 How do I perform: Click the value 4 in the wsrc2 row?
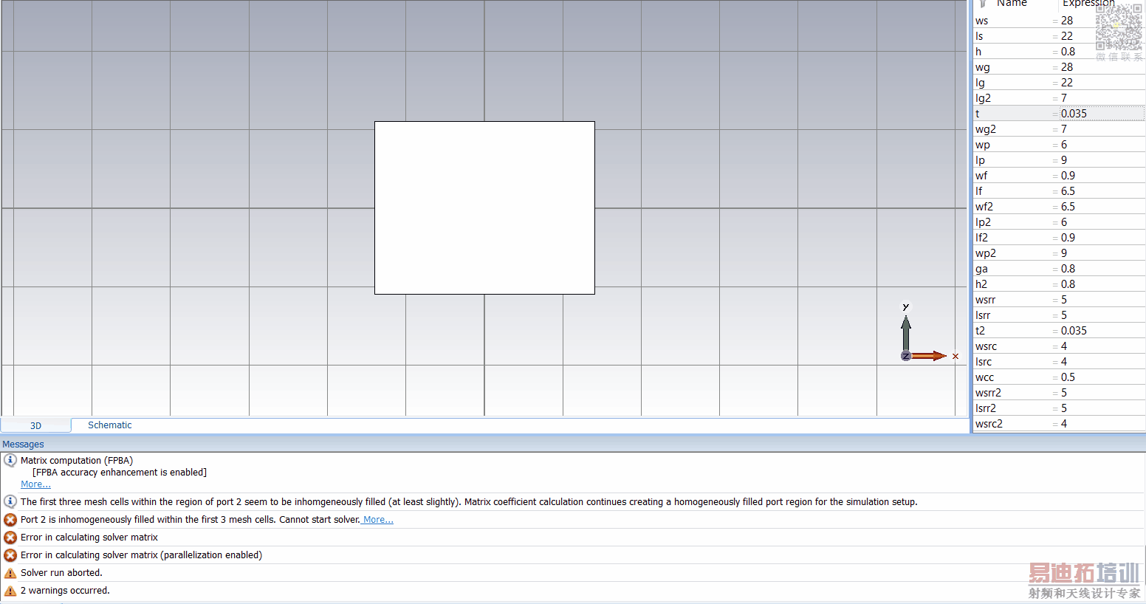(x=1064, y=424)
